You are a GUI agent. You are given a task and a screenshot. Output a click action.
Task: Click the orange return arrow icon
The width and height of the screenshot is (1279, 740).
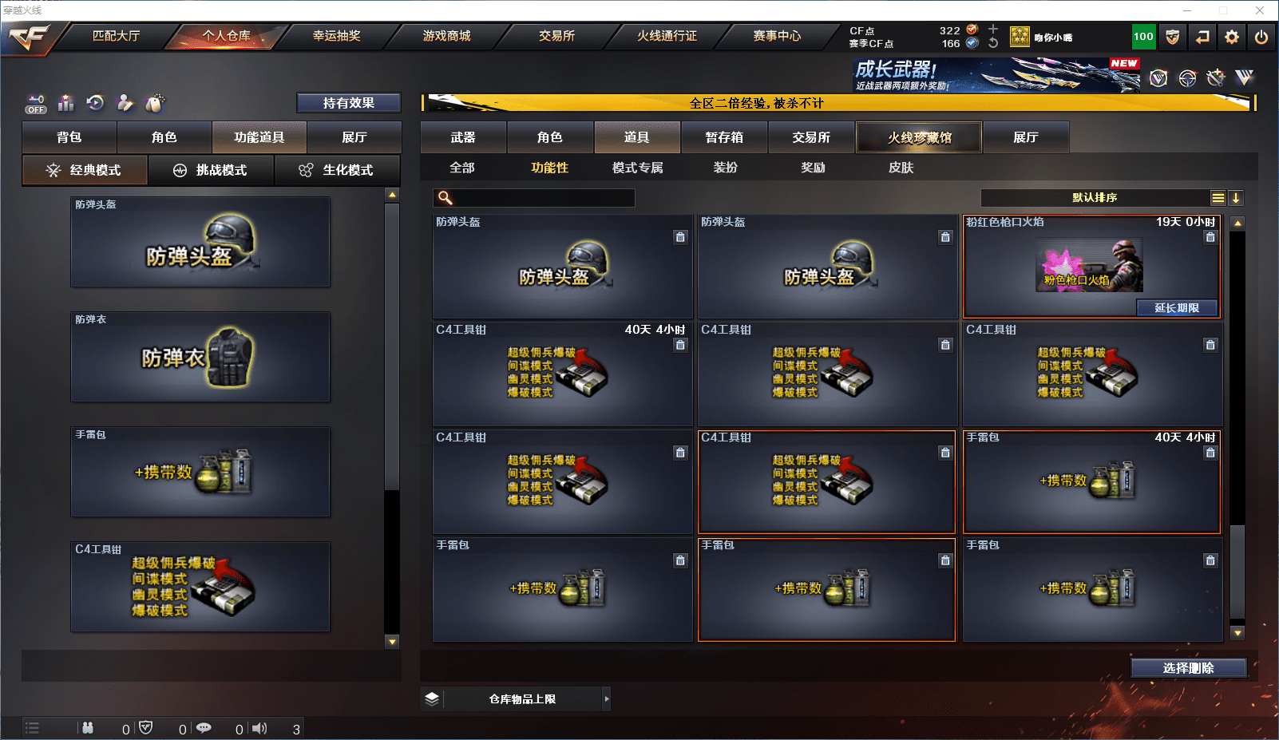coord(1202,37)
